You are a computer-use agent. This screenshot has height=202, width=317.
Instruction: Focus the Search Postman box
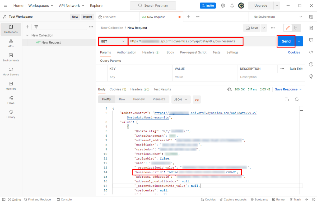pyautogui.click(x=153, y=6)
